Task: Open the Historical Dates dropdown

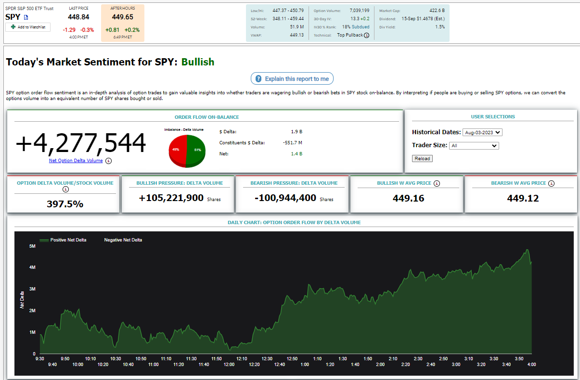Action: [x=482, y=132]
